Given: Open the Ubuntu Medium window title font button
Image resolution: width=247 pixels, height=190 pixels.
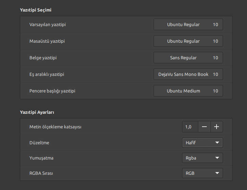Looking at the screenshot, I should click(x=188, y=91).
